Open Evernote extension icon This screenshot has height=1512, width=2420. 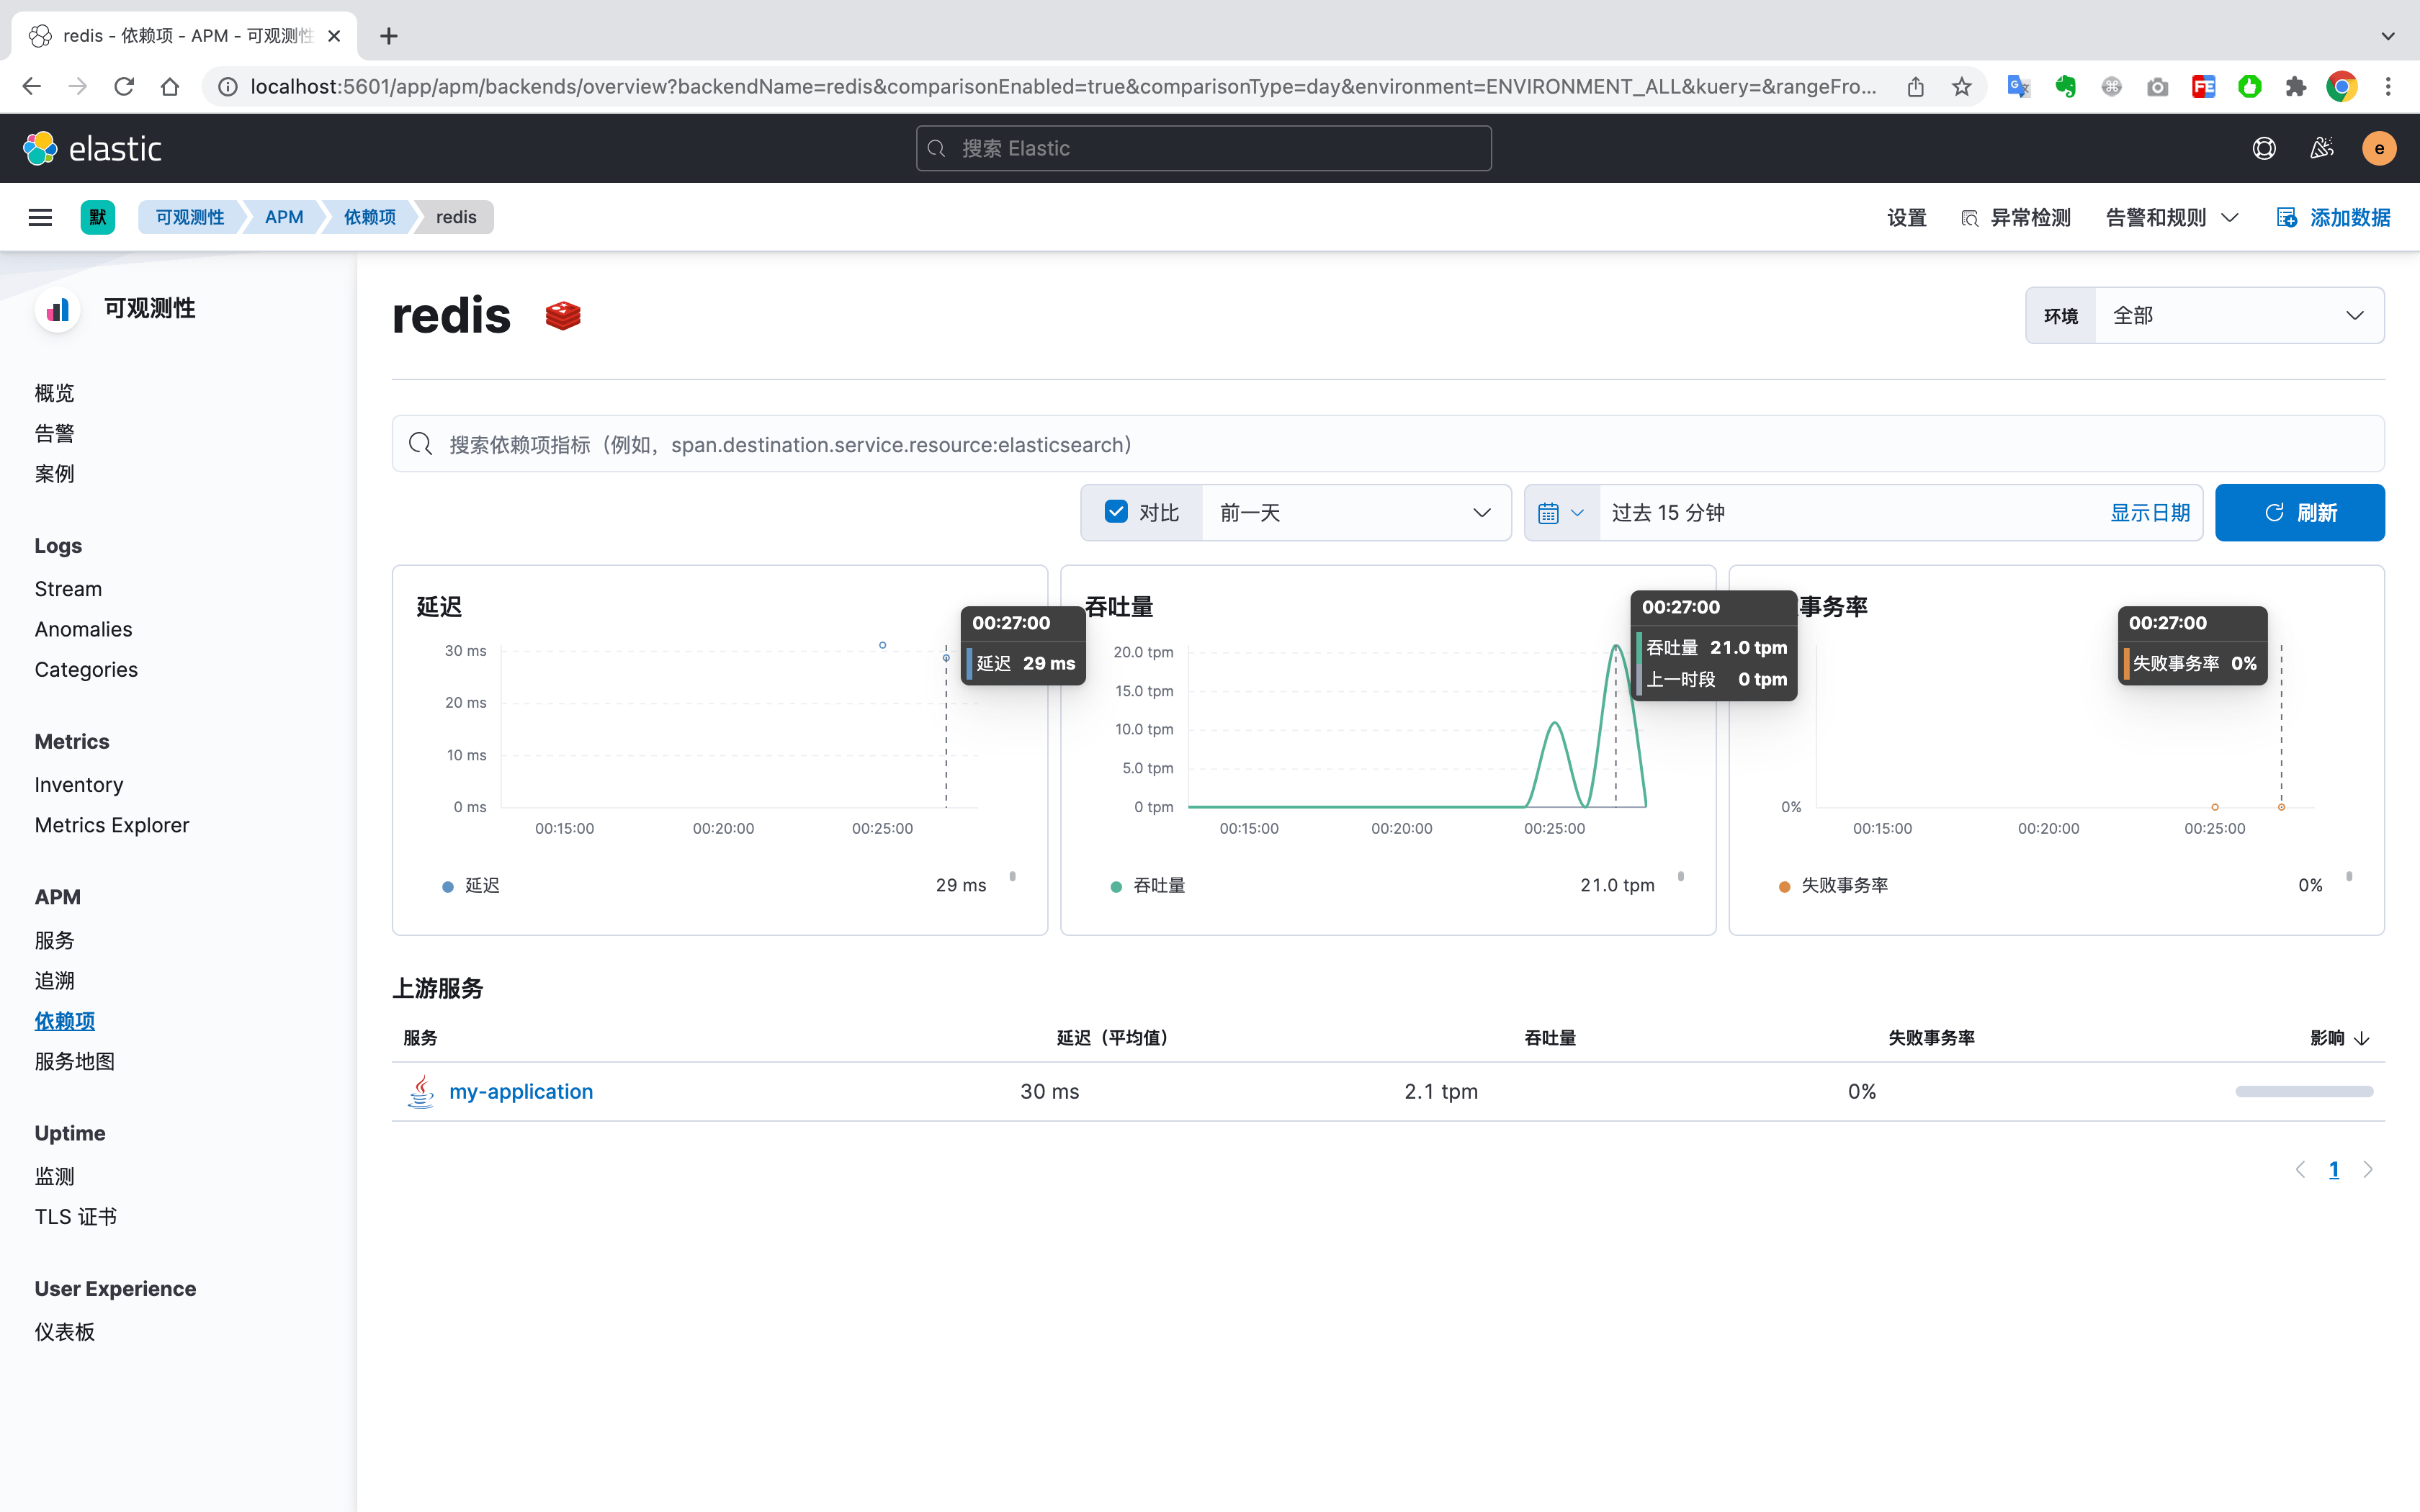[2065, 87]
